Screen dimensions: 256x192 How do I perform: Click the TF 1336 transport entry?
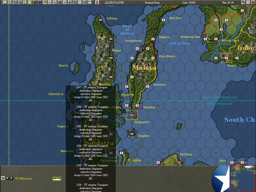[x=91, y=152]
